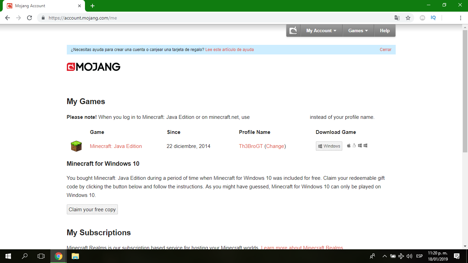Screen dimensions: 468x263
Task: Click the taskbar clock showing 11:20 p. m.
Action: [x=438, y=256]
